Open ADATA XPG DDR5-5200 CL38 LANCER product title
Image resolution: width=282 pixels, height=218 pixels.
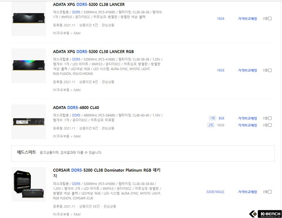[89, 5]
